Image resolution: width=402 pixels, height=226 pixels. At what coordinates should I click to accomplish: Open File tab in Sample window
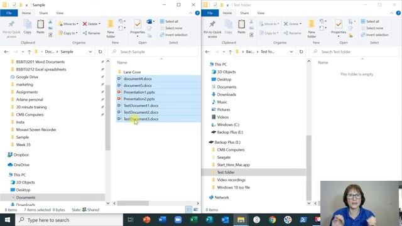pyautogui.click(x=9, y=13)
